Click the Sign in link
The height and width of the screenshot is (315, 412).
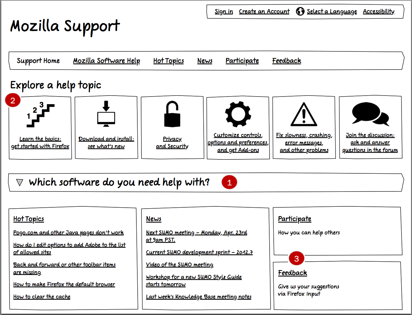(x=224, y=12)
